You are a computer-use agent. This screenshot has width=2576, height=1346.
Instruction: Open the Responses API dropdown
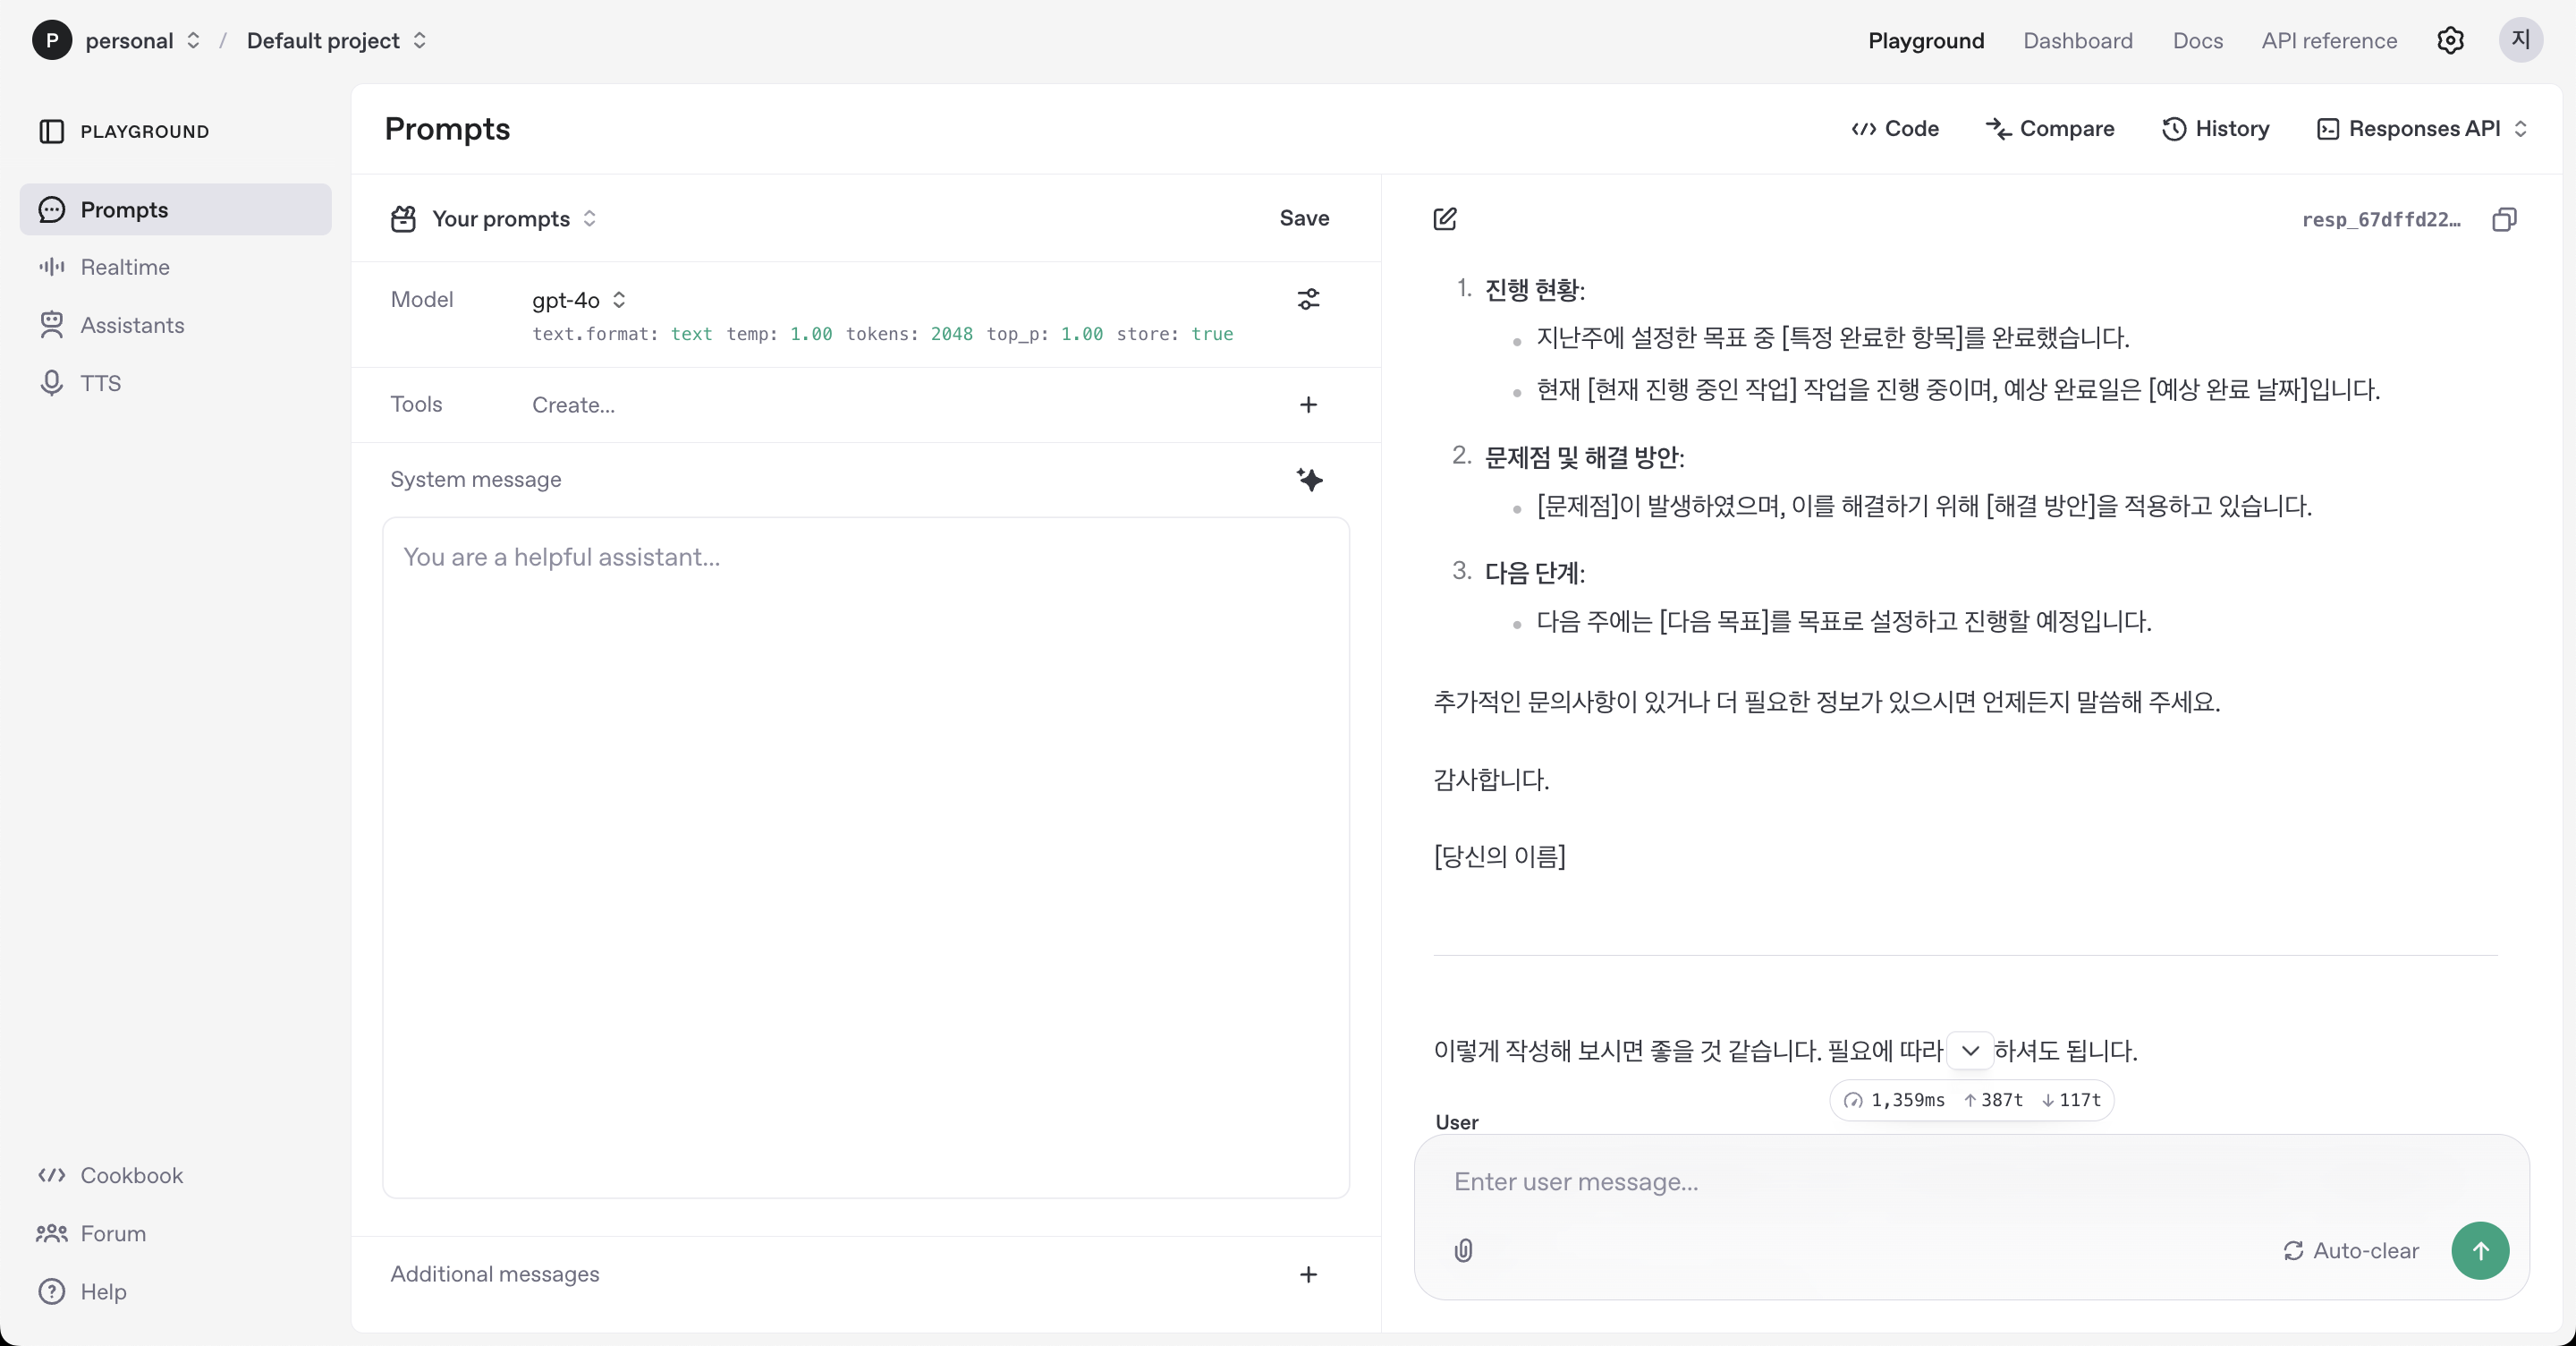tap(2422, 129)
